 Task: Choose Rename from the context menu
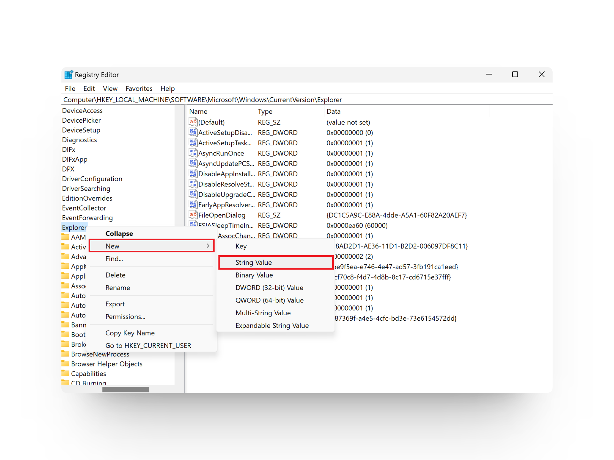click(x=118, y=287)
